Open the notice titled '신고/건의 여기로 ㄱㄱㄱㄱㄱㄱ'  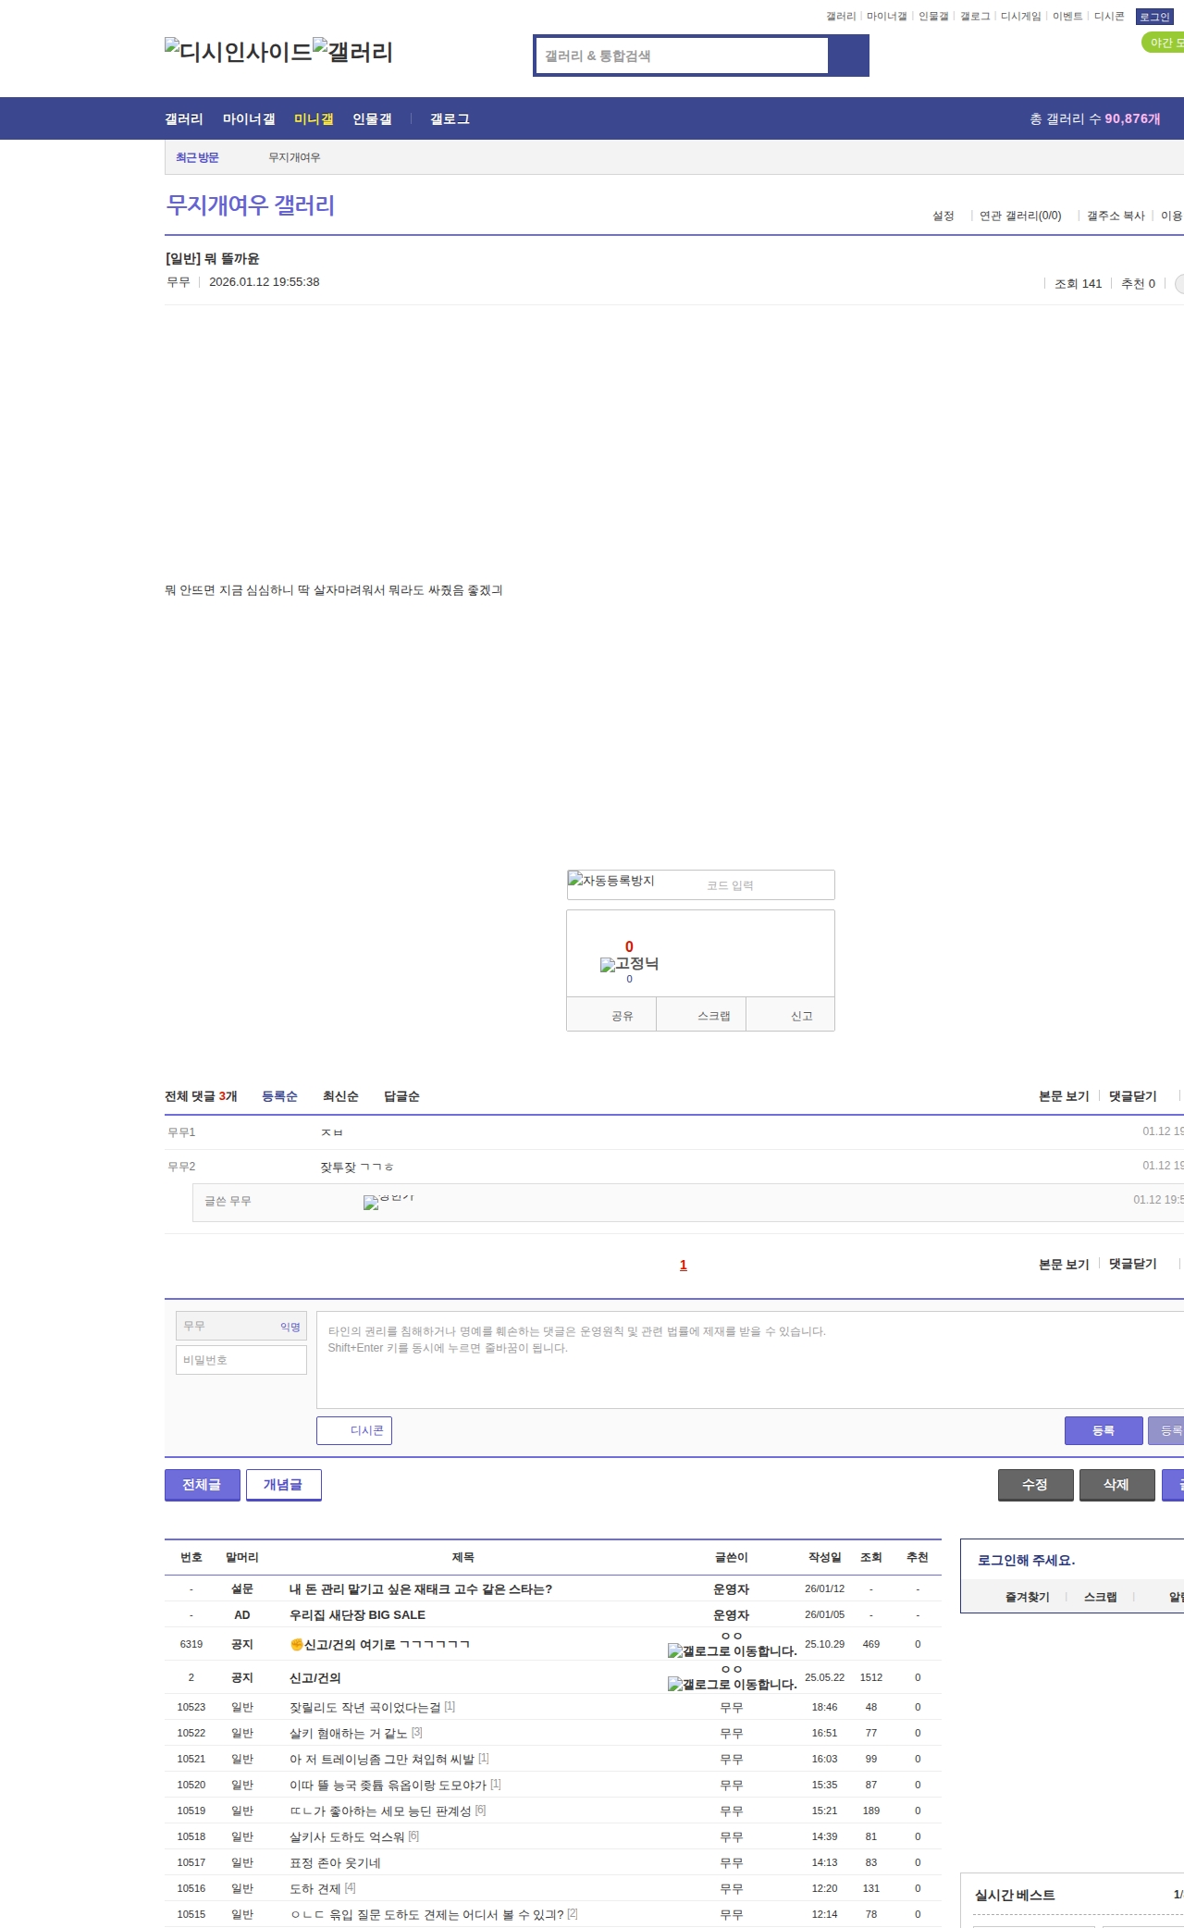[x=379, y=1644]
